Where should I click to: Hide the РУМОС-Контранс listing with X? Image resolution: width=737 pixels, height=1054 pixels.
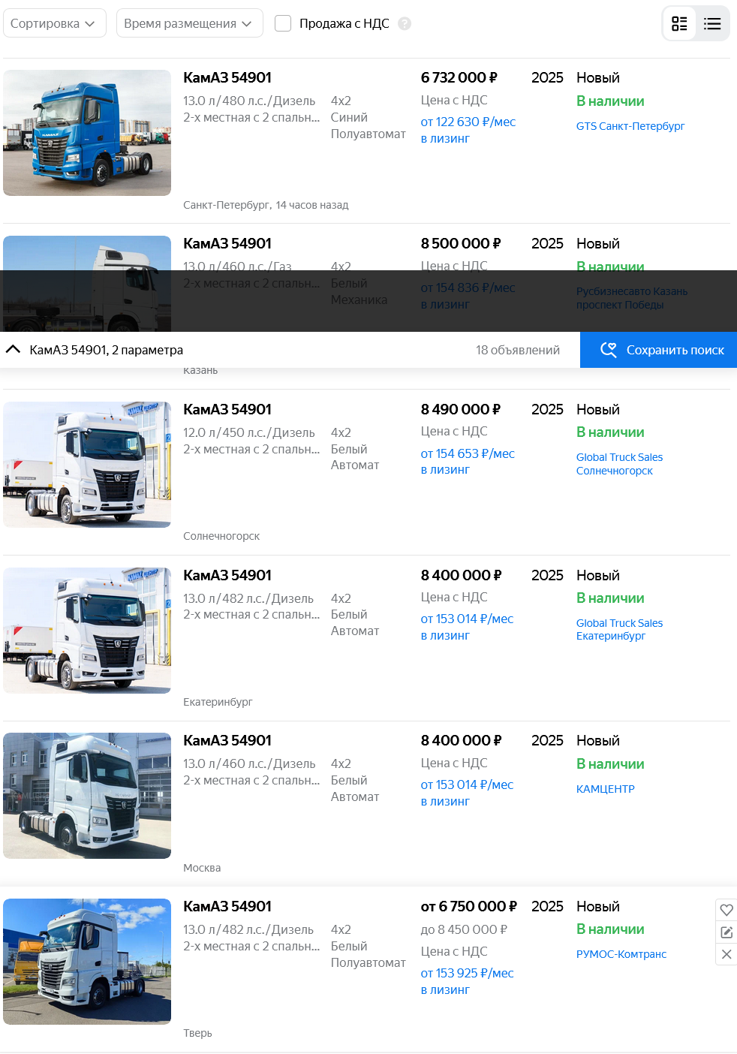click(x=726, y=954)
